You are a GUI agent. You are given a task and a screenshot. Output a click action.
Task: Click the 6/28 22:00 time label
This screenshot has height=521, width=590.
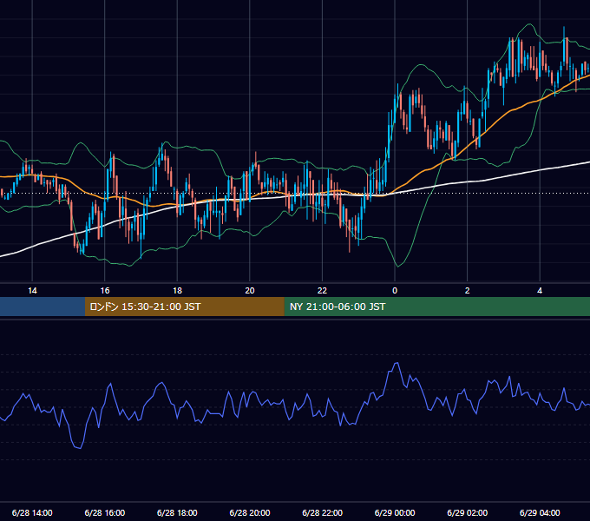(x=323, y=512)
